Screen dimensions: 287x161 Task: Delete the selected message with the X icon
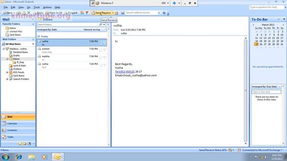[x=29, y=13]
